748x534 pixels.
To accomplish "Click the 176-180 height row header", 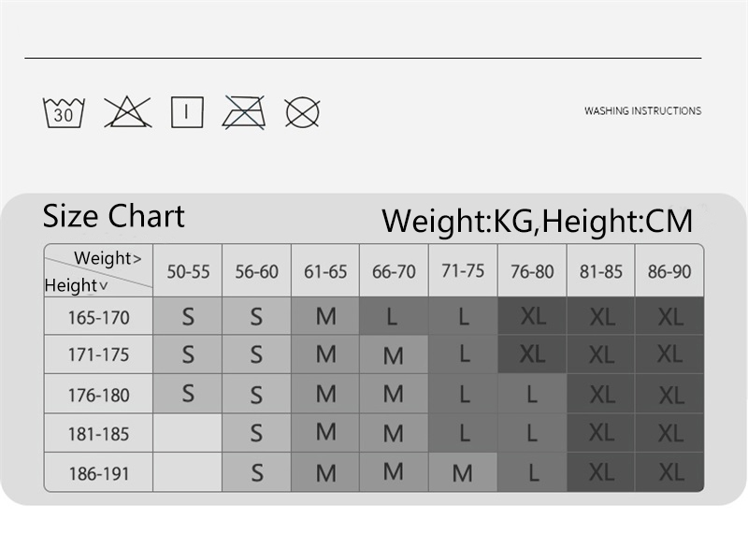I will pos(98,395).
